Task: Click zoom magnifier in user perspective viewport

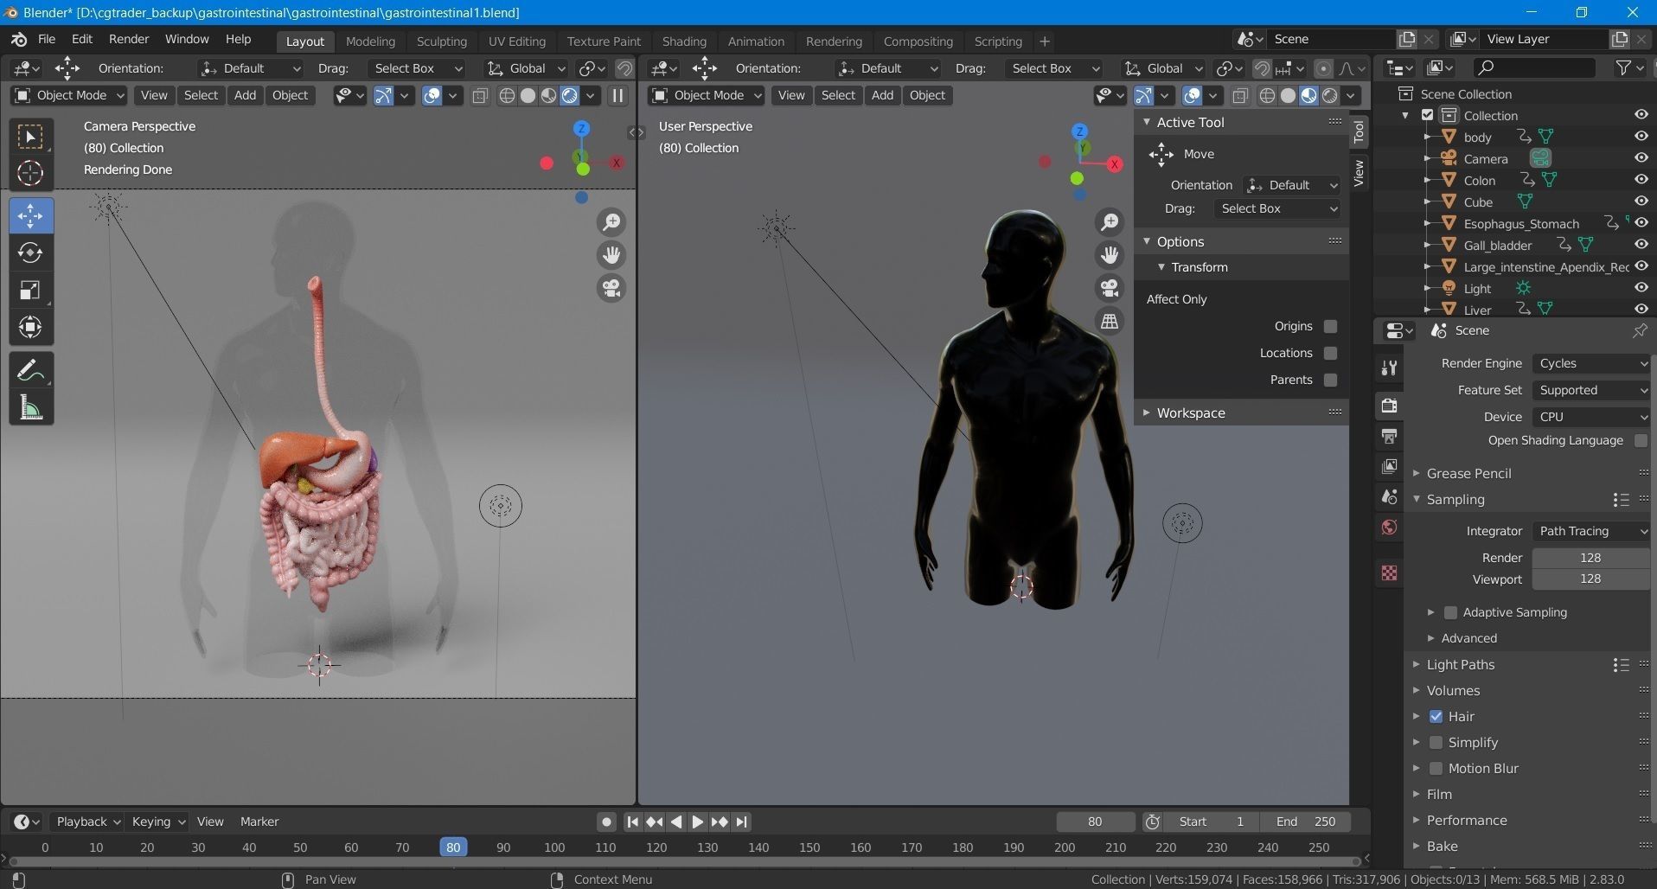Action: [1110, 222]
